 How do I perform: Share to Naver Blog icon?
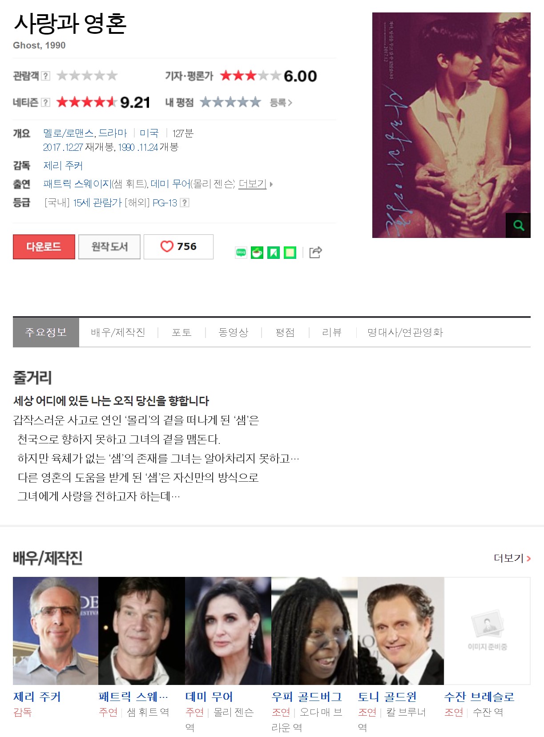241,253
